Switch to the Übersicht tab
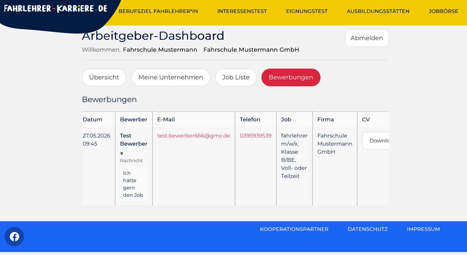Screen dimensions: 467x255 point(104,77)
